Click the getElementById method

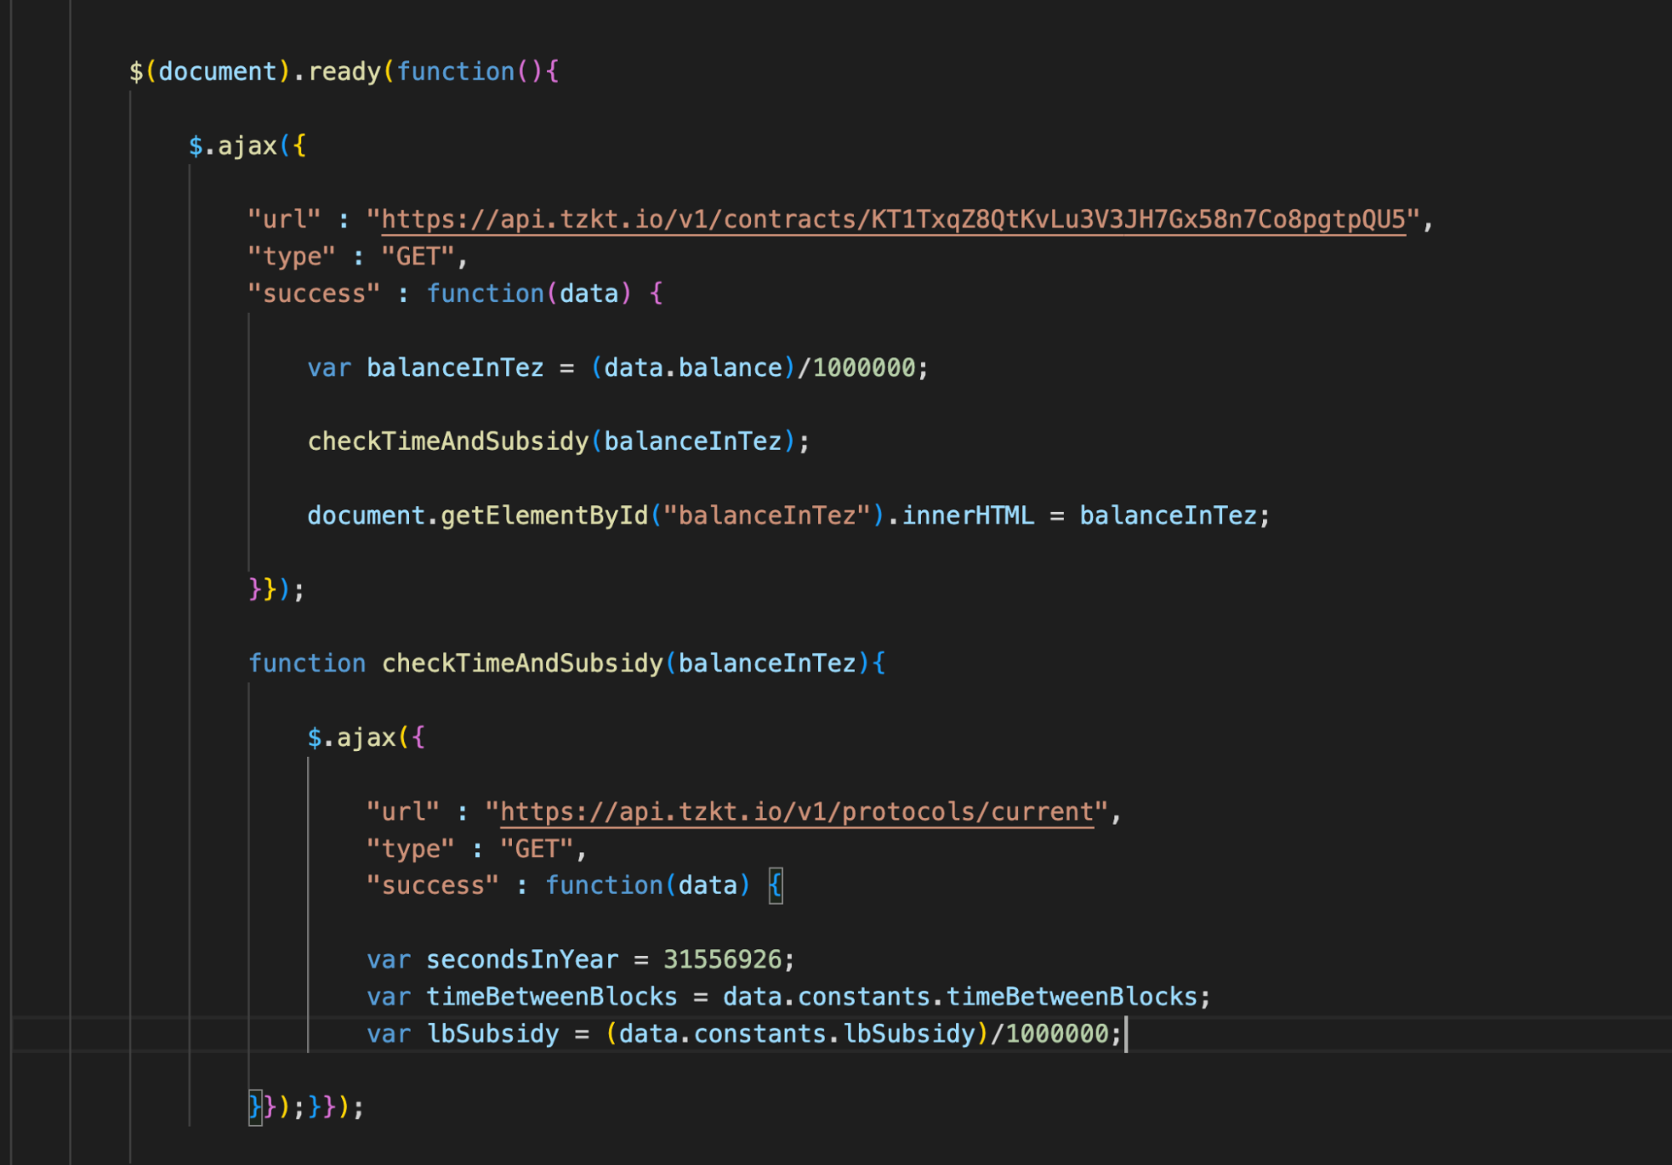(x=544, y=515)
